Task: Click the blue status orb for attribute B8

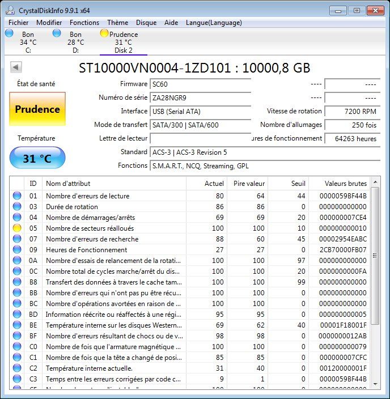Action: pyautogui.click(x=17, y=282)
